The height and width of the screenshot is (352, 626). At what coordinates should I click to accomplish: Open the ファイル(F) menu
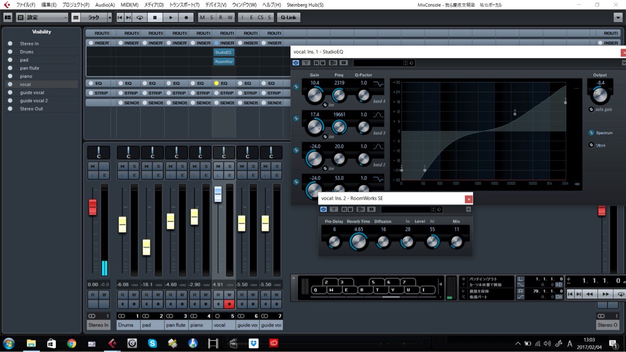coord(25,5)
